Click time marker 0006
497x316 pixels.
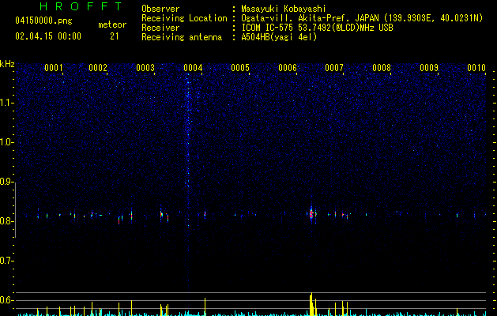point(288,68)
